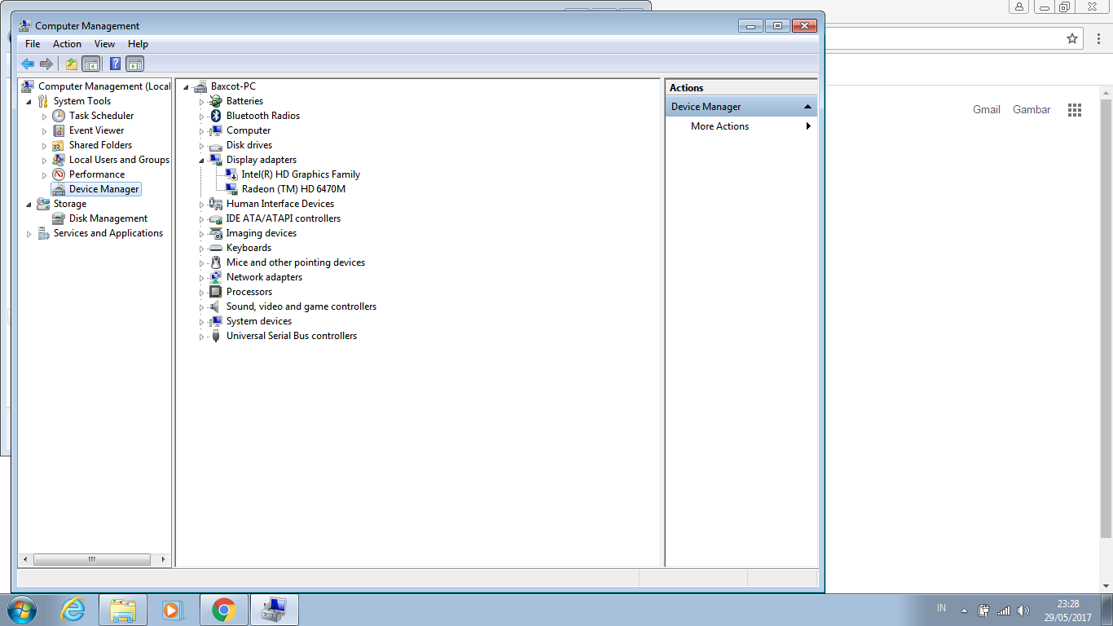
Task: Select the Processors chip icon
Action: [216, 292]
